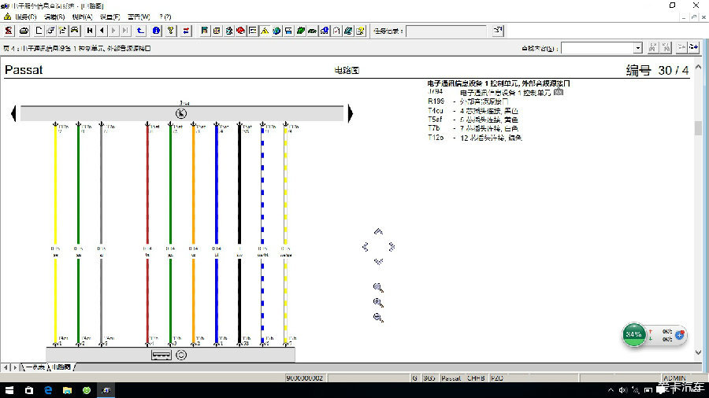Screen dimensions: 709x398
Task: Click the vertical scrollbar thumb
Action: point(698,128)
